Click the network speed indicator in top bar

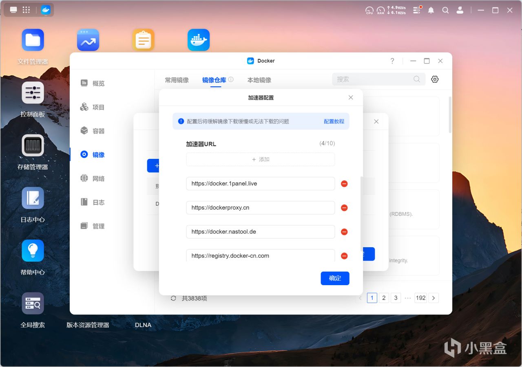pos(396,10)
